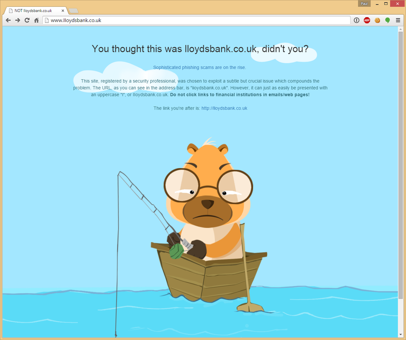Maximize the Chrome window
406x340 pixels.
click(x=386, y=3)
